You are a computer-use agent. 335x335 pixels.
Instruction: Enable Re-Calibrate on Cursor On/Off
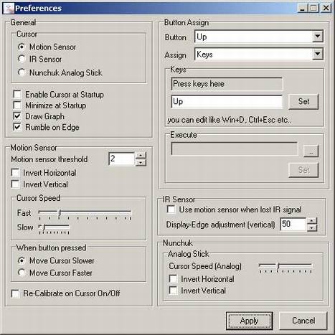[16, 293]
